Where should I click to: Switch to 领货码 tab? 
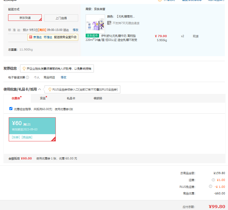[x=98, y=98]
